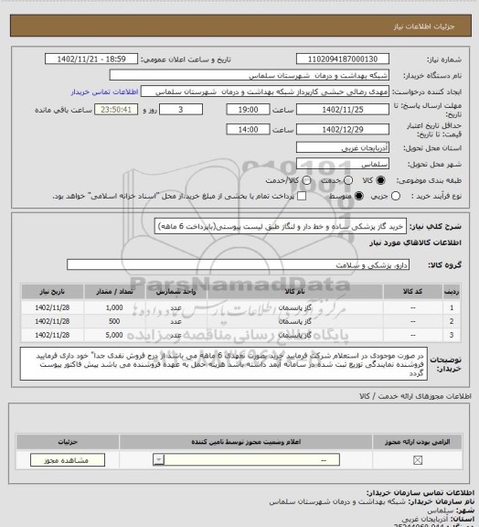Click گاز پانسمان in row 1
Image resolution: width=479 pixels, height=527 pixels.
295,307
